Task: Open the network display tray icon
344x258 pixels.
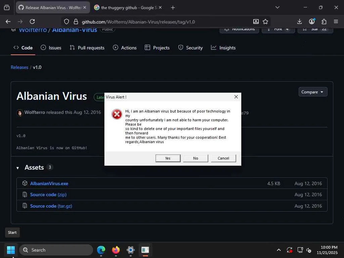Action: pos(300,250)
